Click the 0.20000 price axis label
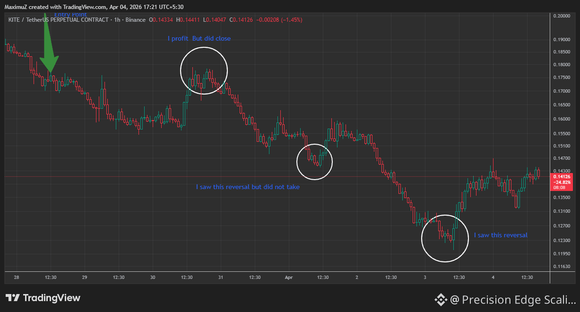Screen dimensions: 580x312 pos(561,16)
